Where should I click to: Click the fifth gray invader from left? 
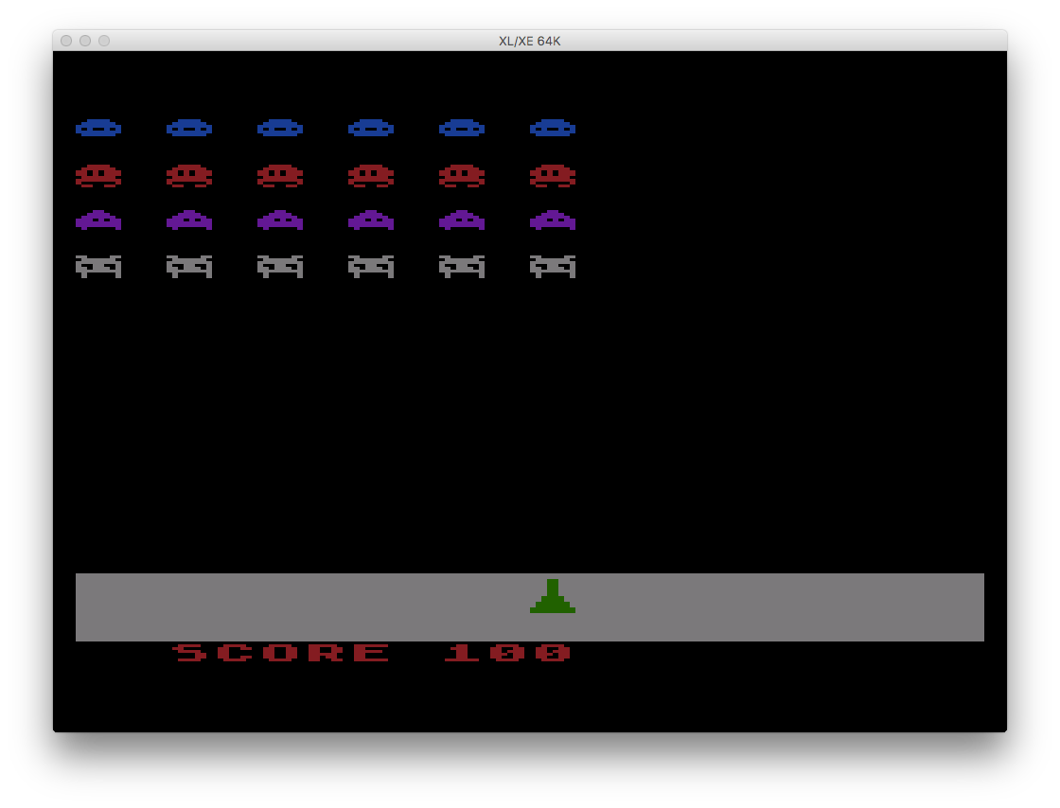tap(462, 267)
